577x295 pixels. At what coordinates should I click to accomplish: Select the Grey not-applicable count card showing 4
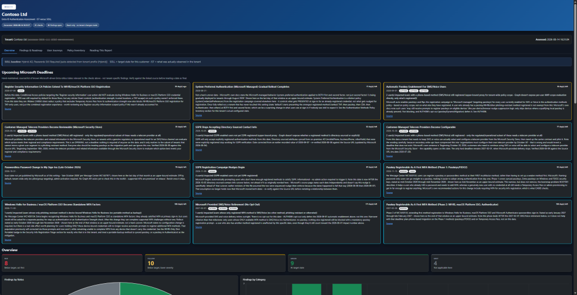501,263
